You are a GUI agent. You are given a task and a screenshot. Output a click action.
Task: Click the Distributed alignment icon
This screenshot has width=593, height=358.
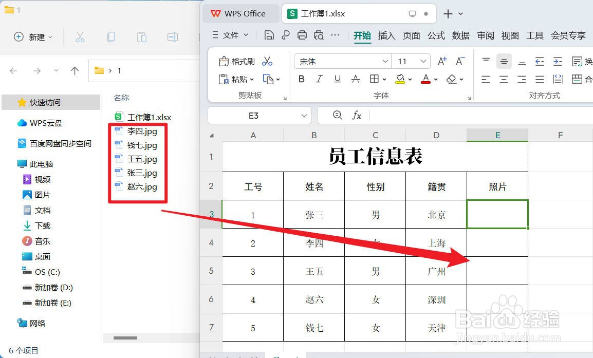click(558, 79)
